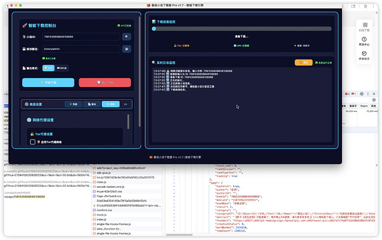Click the "wordNumber" value in JSON preview
This screenshot has width=382, height=240.
pos(241,227)
